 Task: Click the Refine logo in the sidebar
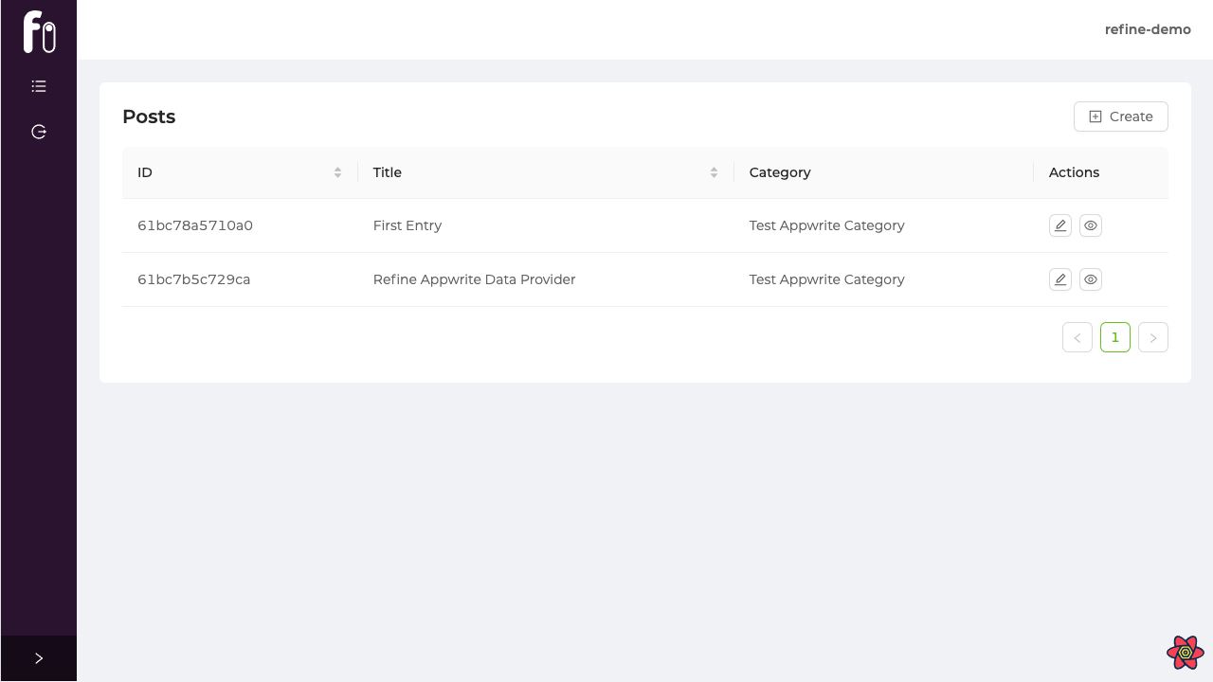coord(39,31)
